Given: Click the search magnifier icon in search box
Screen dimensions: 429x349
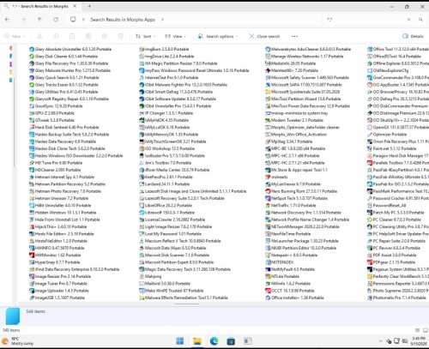Looking at the screenshot, I should [420, 20].
